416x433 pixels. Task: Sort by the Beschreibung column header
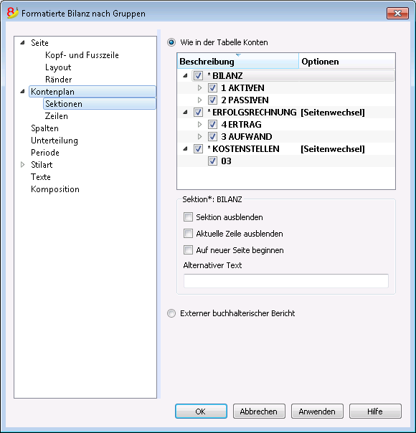click(x=238, y=61)
